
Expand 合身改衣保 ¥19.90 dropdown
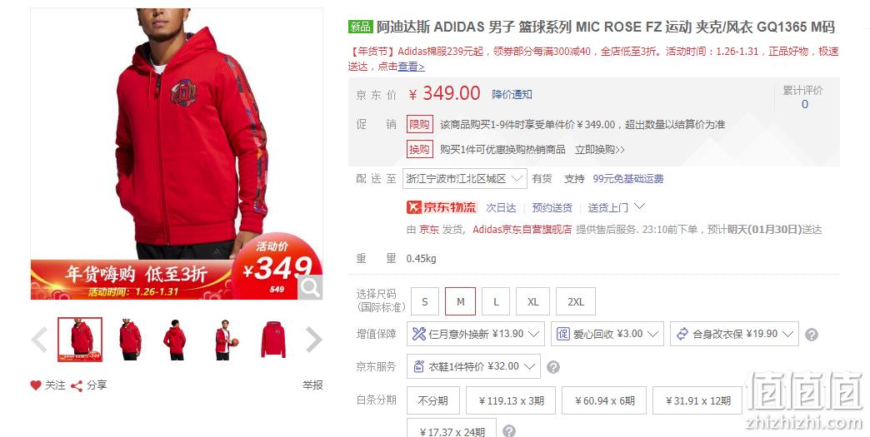click(734, 334)
